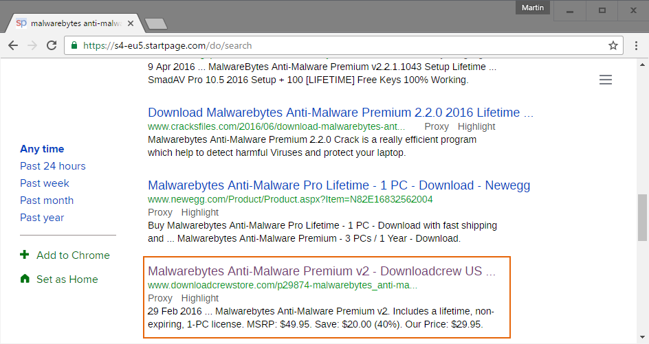Filter results by Past year
Screen dimensions: 649x344
point(42,218)
